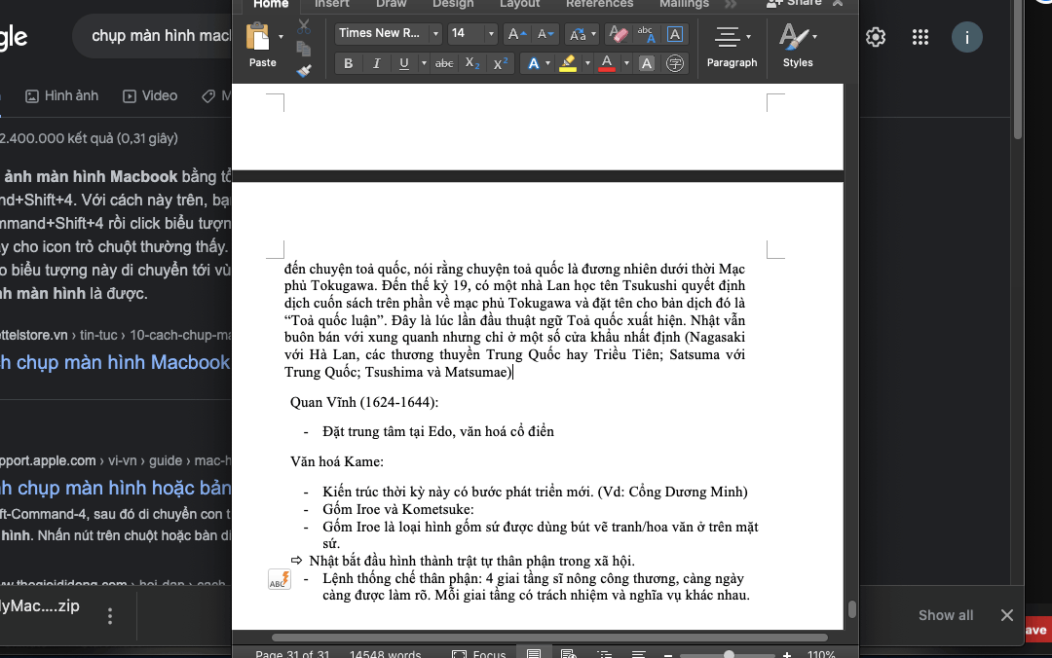Toggle Subscript formatting
The width and height of the screenshot is (1052, 658).
(472, 63)
